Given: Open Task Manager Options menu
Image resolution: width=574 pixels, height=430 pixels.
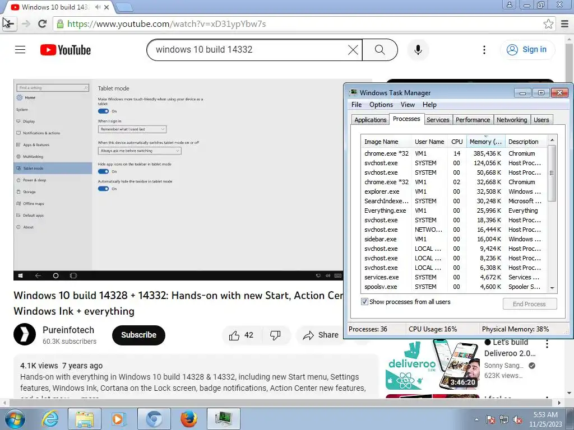Looking at the screenshot, I should tap(381, 105).
